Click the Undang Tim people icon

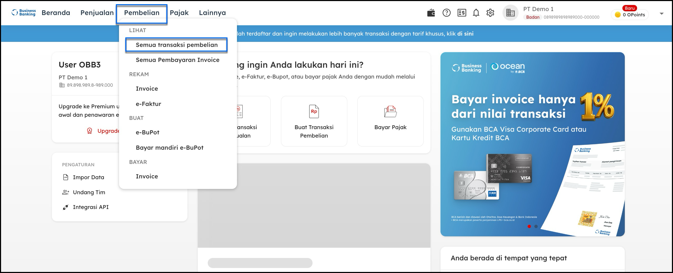tap(66, 192)
